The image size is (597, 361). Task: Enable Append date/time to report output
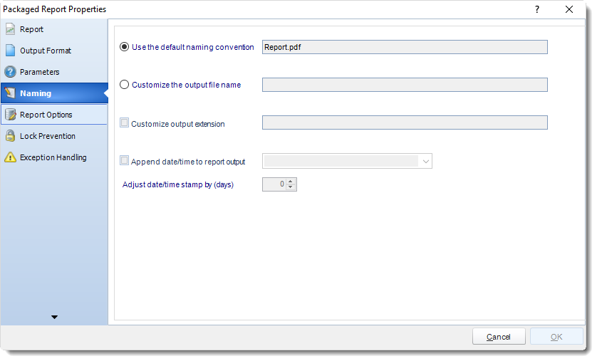[124, 160]
